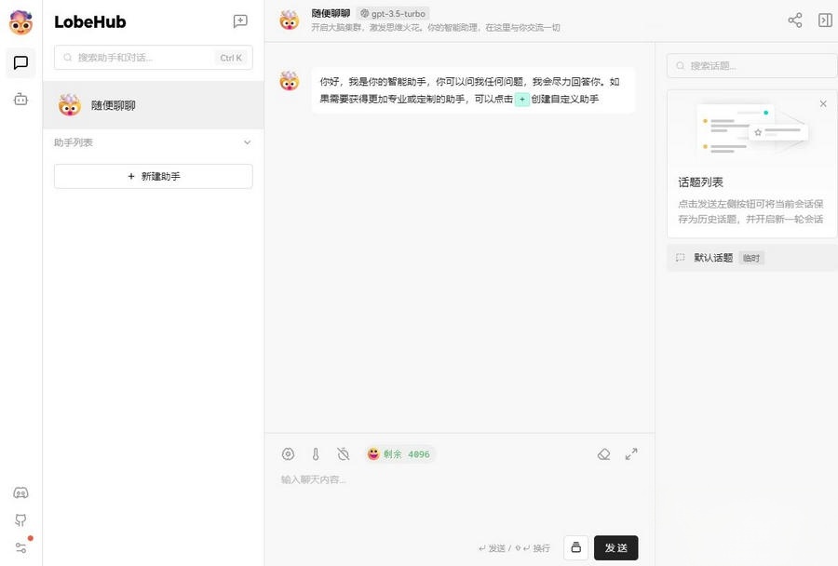Viewport: 838px width, 566px height.
Task: Collapse the 助手列表 section chevron
Action: pyautogui.click(x=247, y=142)
